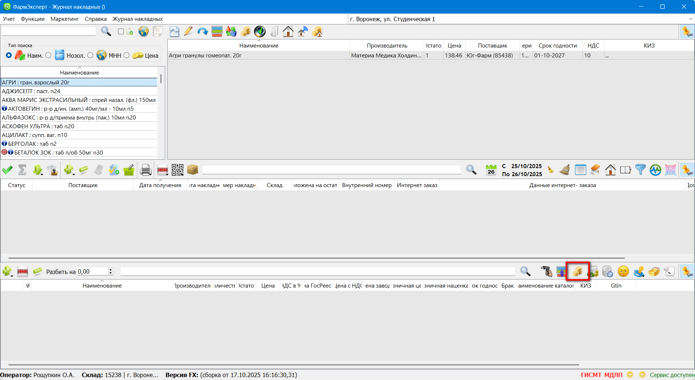Click the sigma sum icon
This screenshot has width=695, height=380.
[22, 170]
